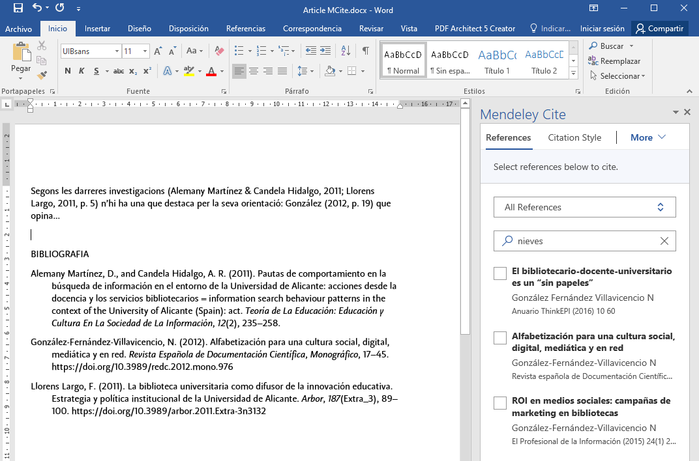Open the Fuente dialog launcher
Screen dimensions: 699x461
point(224,91)
